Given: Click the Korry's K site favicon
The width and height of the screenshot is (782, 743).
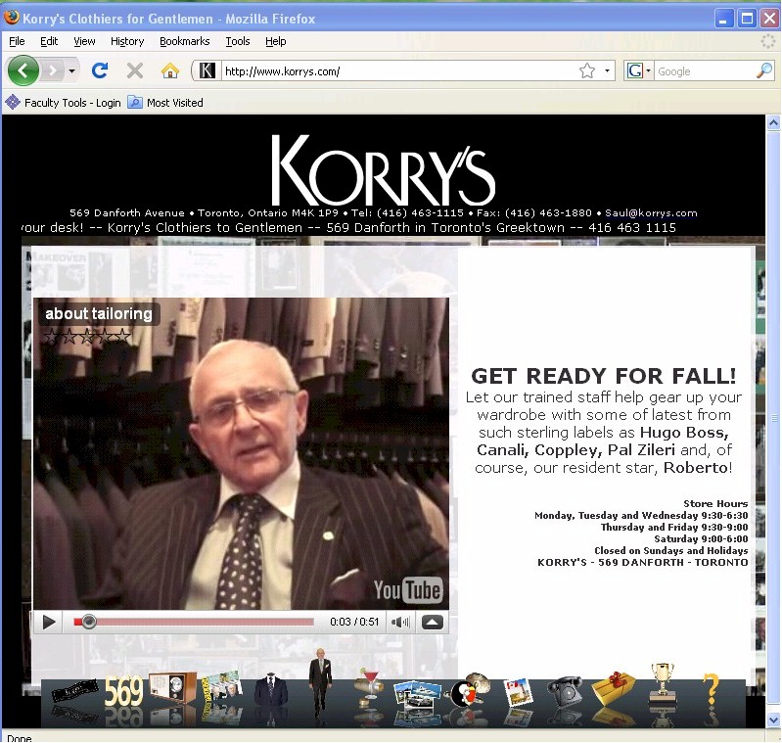Looking at the screenshot, I should point(207,70).
